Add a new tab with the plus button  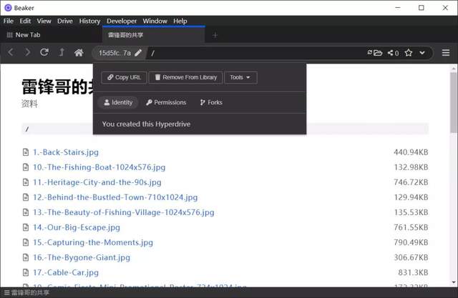click(215, 35)
